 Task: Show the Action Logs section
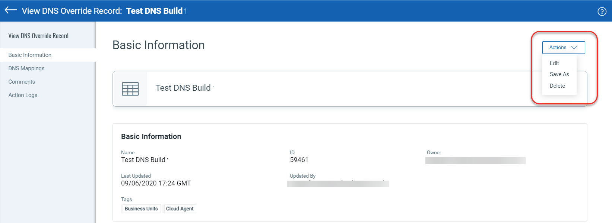[23, 95]
